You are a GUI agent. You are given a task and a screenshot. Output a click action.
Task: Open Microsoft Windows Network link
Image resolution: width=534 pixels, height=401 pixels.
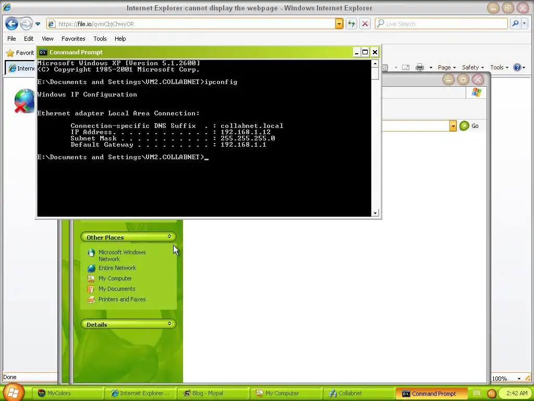tap(122, 255)
